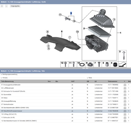Add 09 Heissfilmluftmassenmesser with its plus icon
The width and height of the screenshot is (131, 123).
[x=125, y=111]
